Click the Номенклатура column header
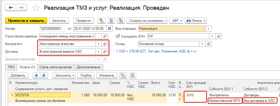This screenshot has height=106, width=280. pos(42,83)
